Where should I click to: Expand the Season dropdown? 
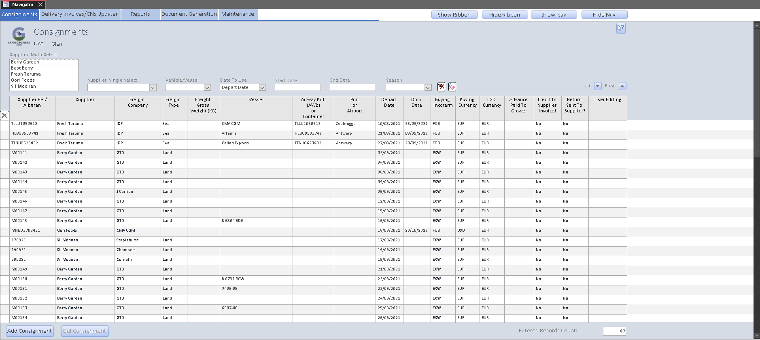(428, 88)
